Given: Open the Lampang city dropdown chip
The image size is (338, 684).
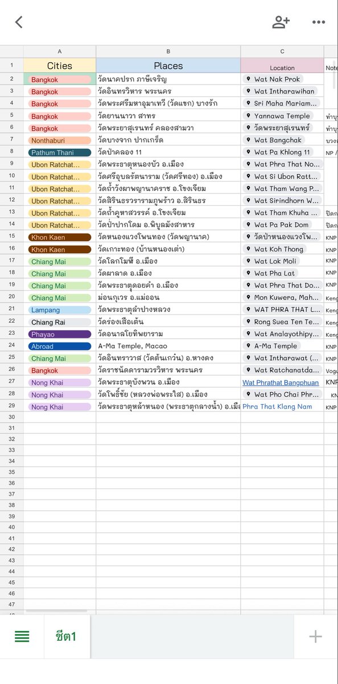Looking at the screenshot, I should point(60,310).
